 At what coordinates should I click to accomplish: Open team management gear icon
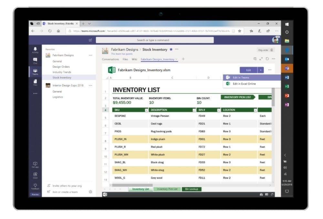90,192
